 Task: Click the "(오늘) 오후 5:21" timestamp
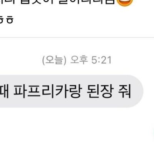(x=77, y=60)
